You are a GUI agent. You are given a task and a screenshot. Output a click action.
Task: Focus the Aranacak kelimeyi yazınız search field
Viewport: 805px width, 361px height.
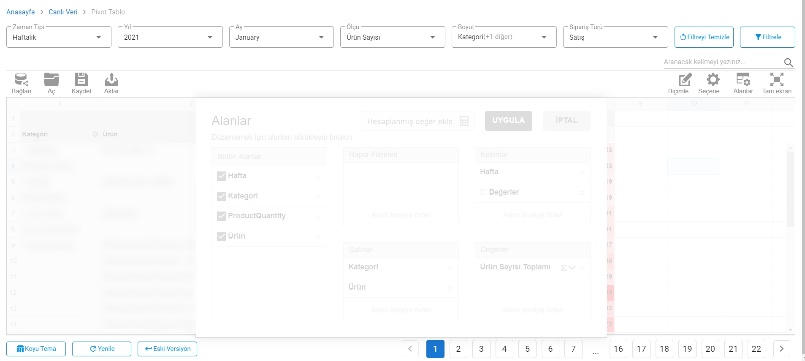(x=723, y=62)
